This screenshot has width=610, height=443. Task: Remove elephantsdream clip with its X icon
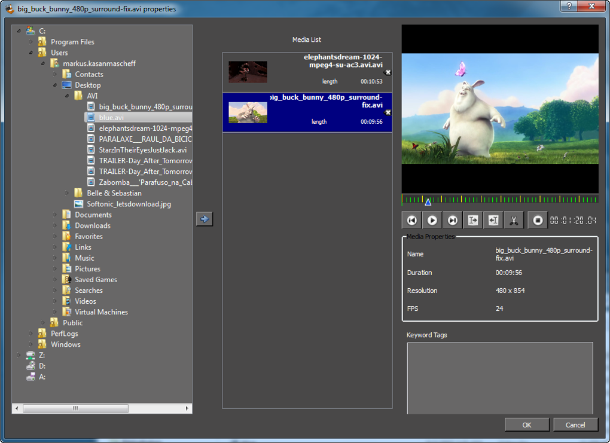[x=387, y=72]
